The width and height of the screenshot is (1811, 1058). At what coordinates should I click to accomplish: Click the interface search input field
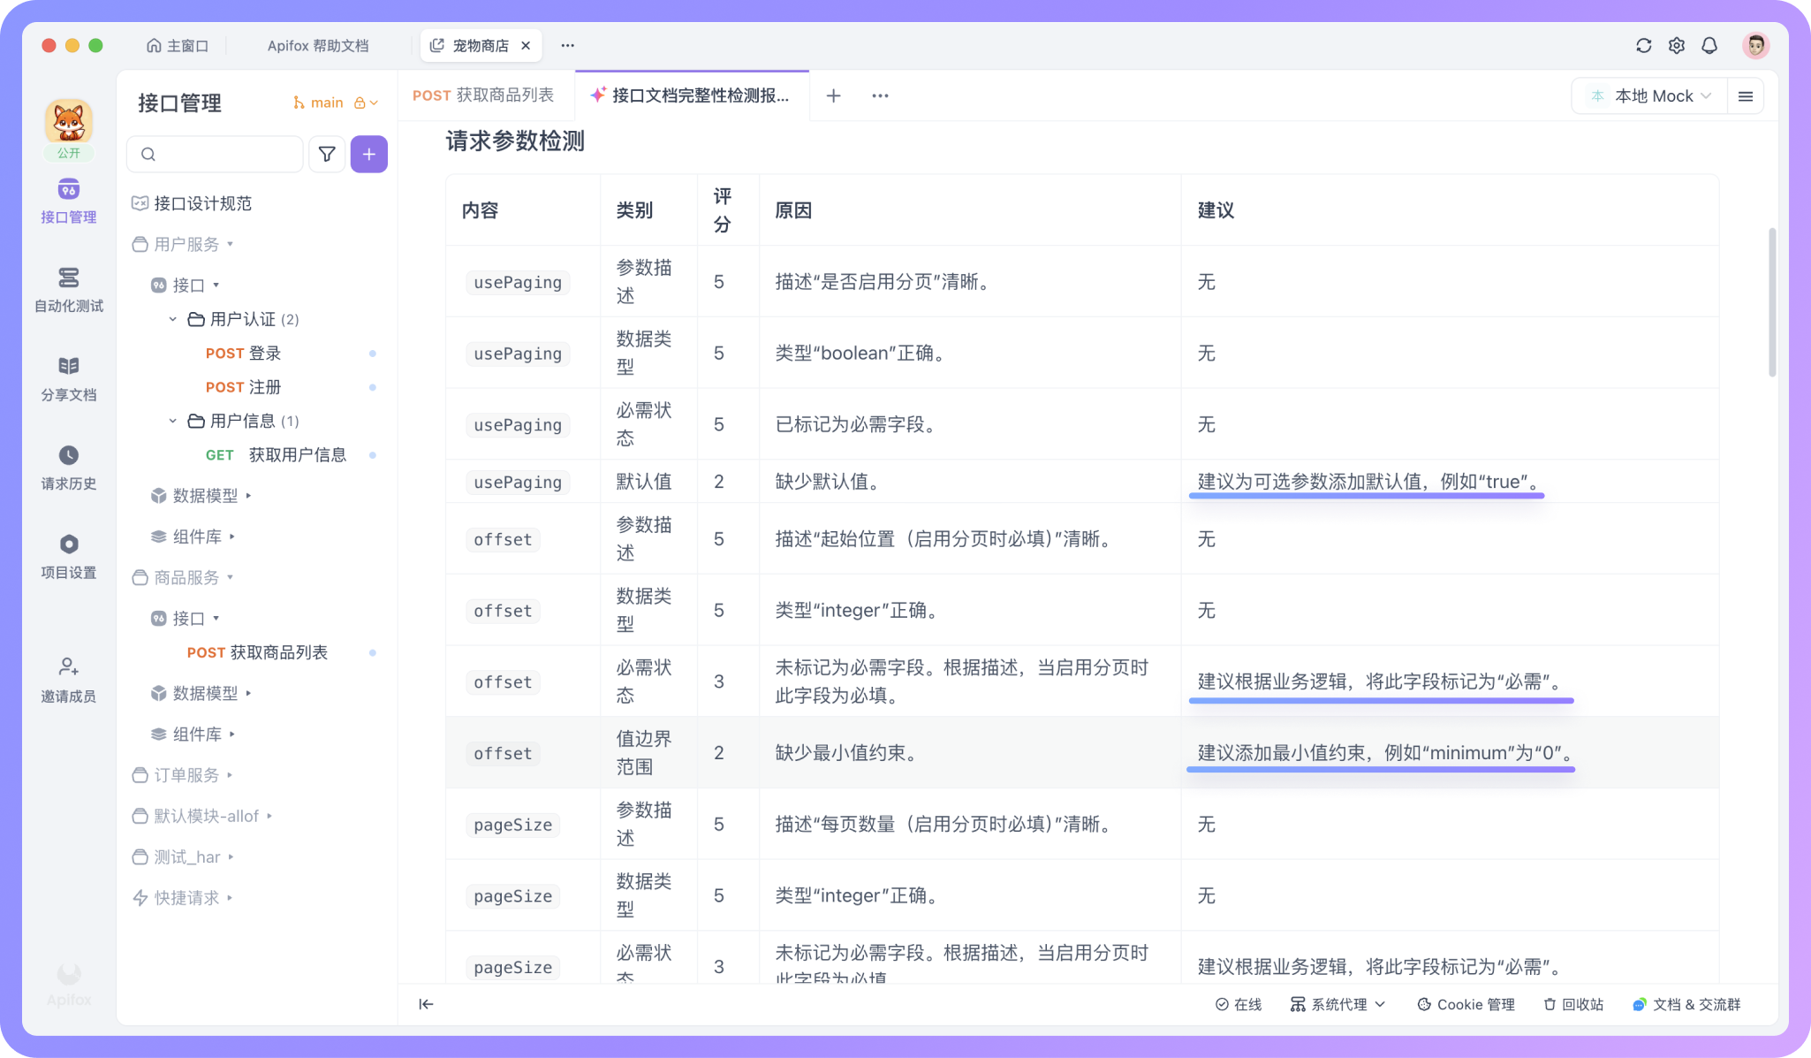pyautogui.click(x=225, y=155)
